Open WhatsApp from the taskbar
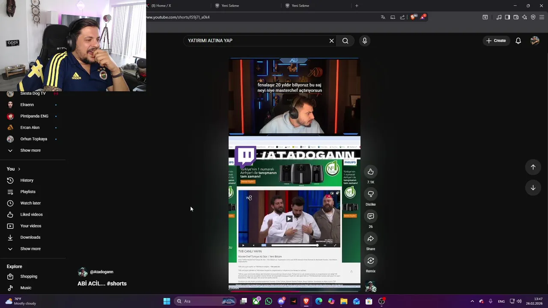Screen dimensions: 548x308 point(268,301)
